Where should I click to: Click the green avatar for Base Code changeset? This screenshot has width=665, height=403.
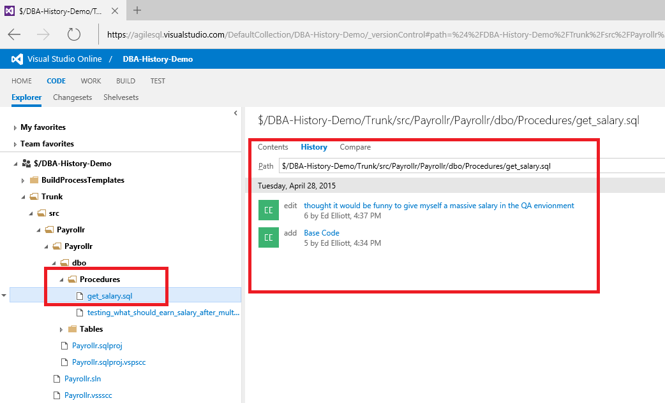pyautogui.click(x=269, y=237)
